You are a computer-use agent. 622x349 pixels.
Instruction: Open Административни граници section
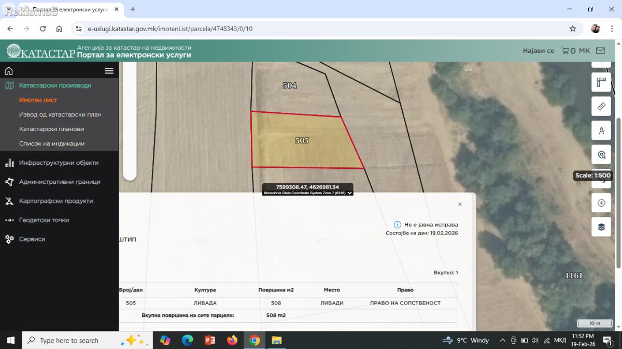coord(60,182)
